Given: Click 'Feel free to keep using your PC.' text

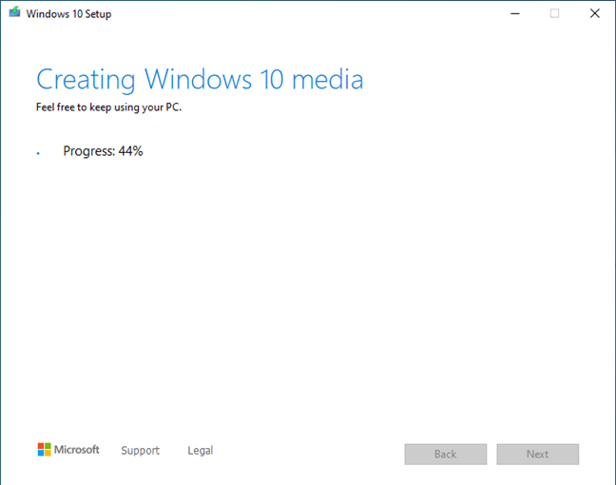Looking at the screenshot, I should click(x=108, y=107).
